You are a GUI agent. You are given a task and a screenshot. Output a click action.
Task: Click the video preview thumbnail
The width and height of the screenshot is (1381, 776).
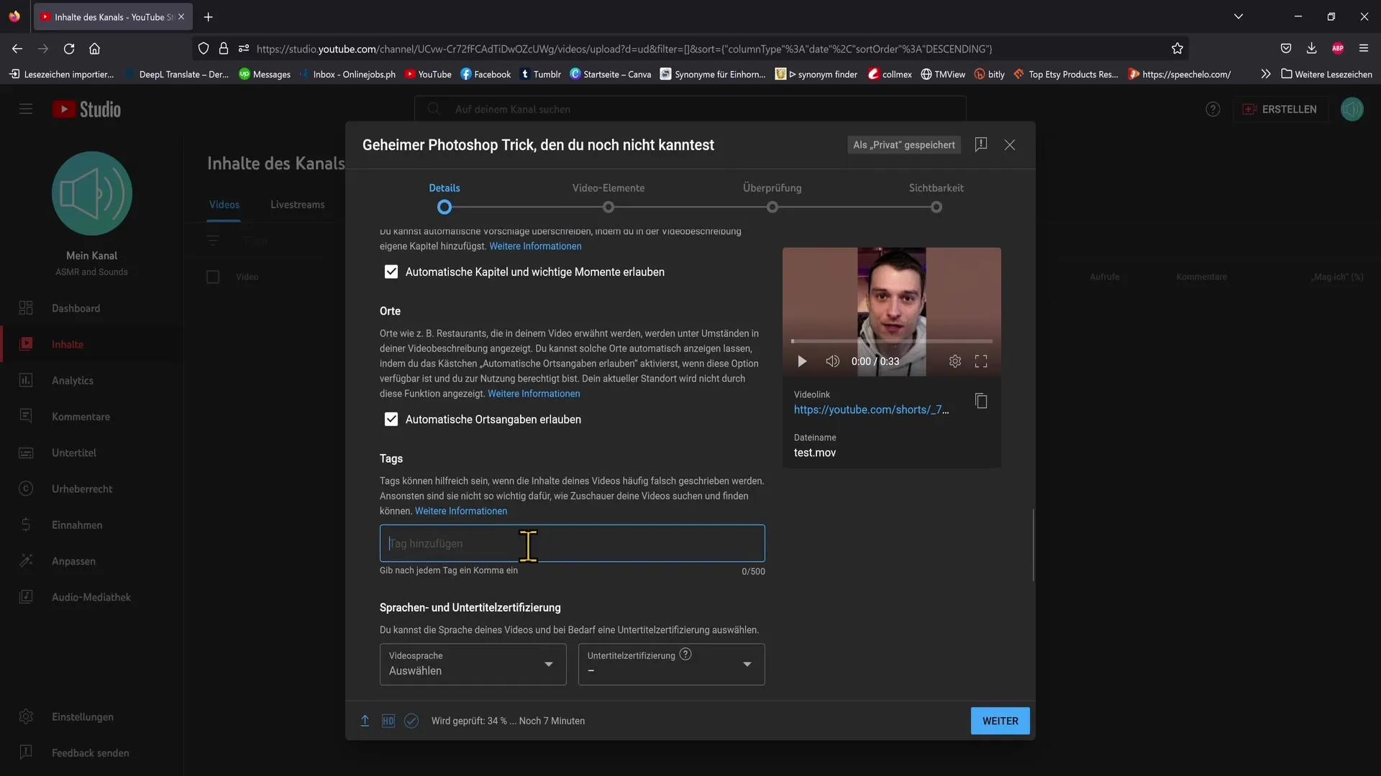(x=892, y=312)
